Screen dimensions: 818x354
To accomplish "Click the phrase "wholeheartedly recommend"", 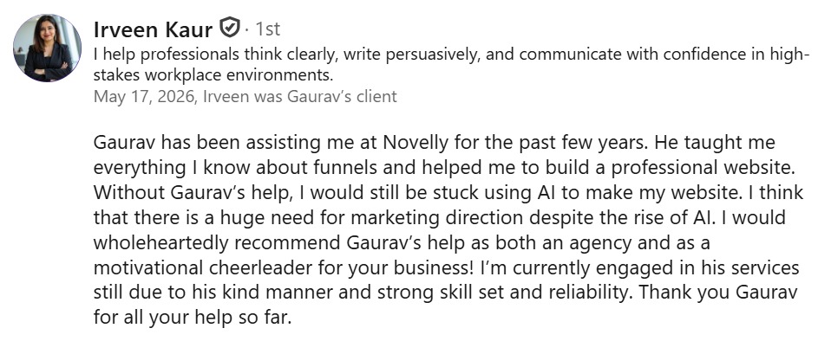I will pos(218,242).
